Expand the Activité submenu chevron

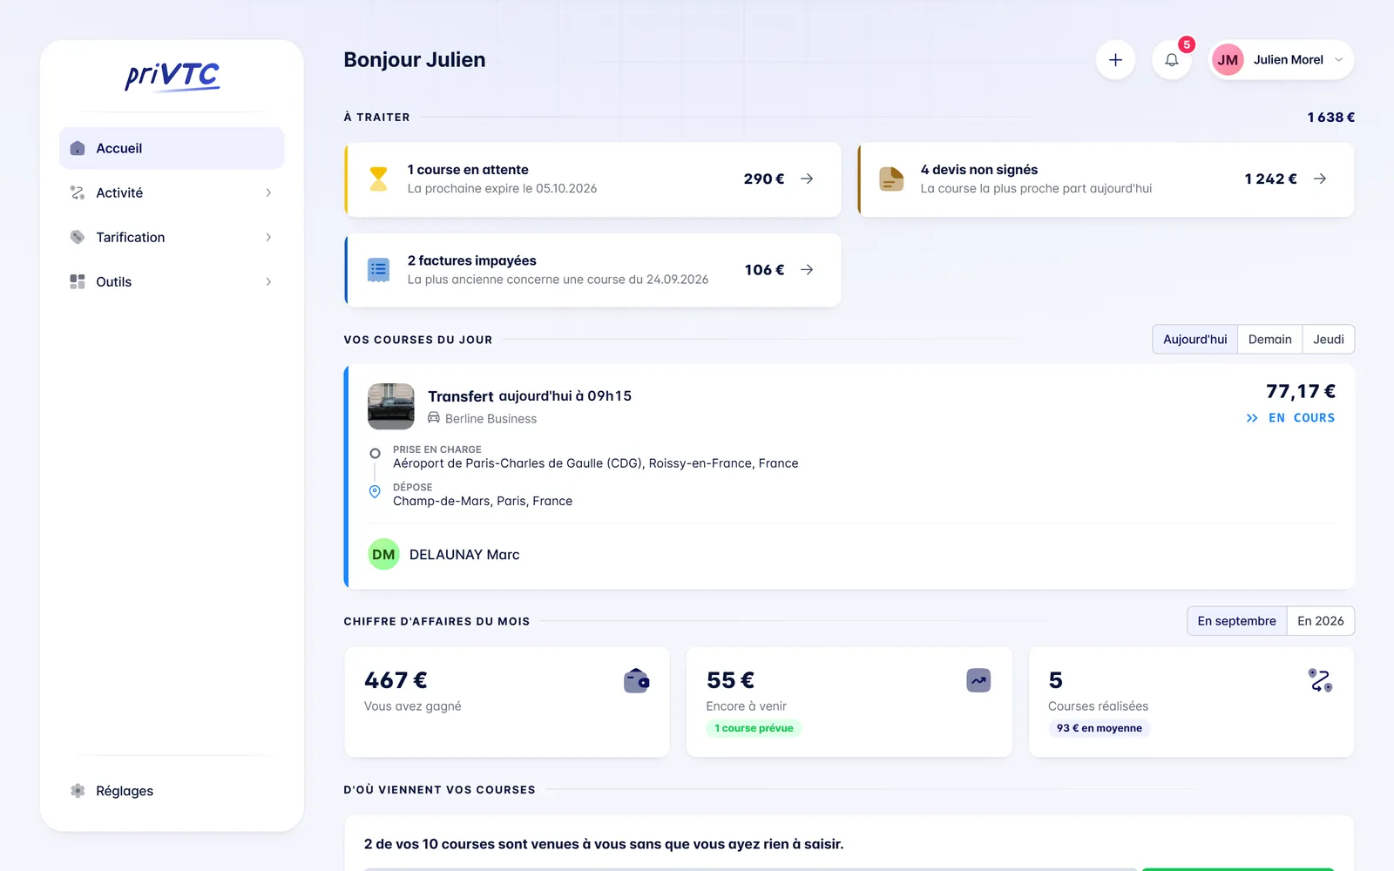point(268,192)
